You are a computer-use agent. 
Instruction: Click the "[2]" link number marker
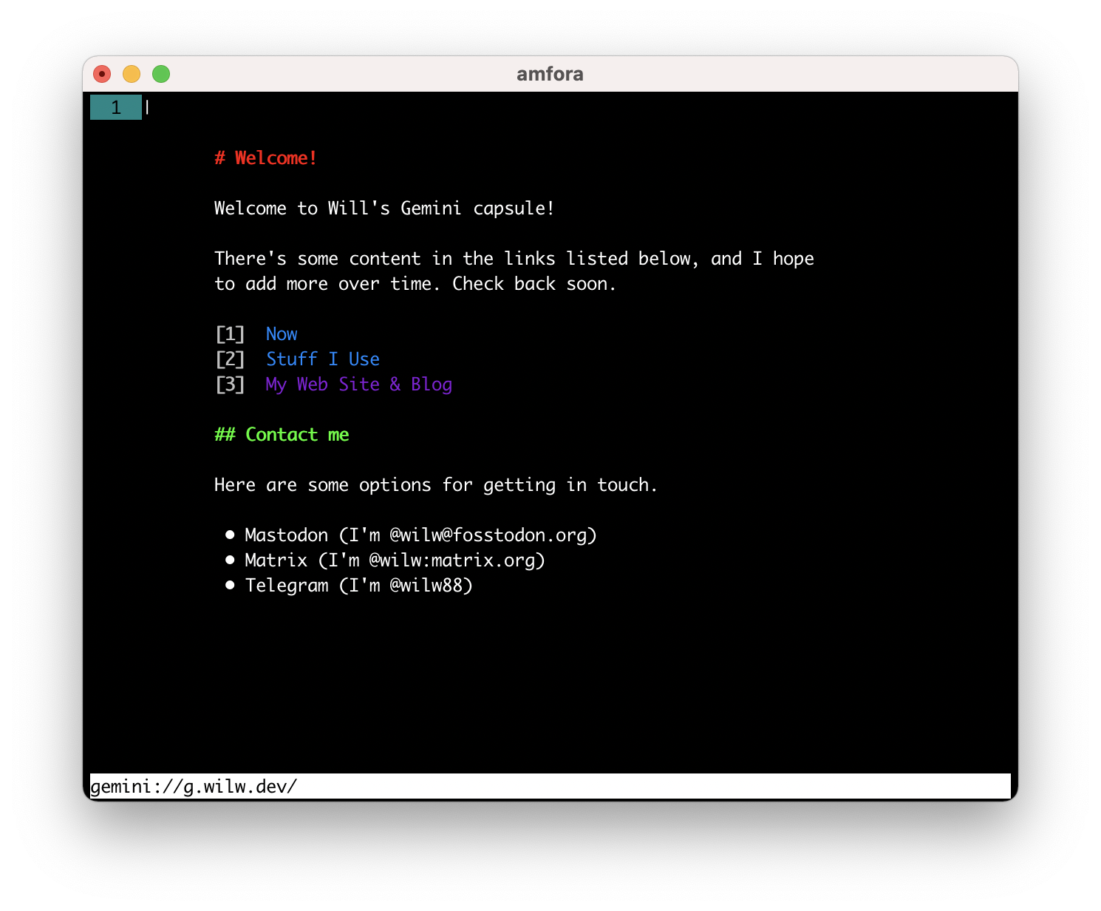click(230, 359)
